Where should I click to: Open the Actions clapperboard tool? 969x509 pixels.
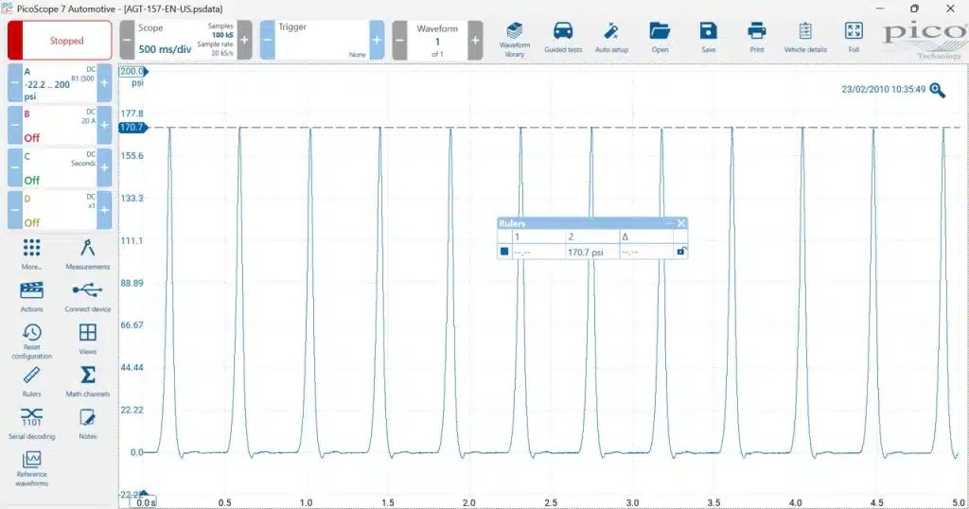31,297
